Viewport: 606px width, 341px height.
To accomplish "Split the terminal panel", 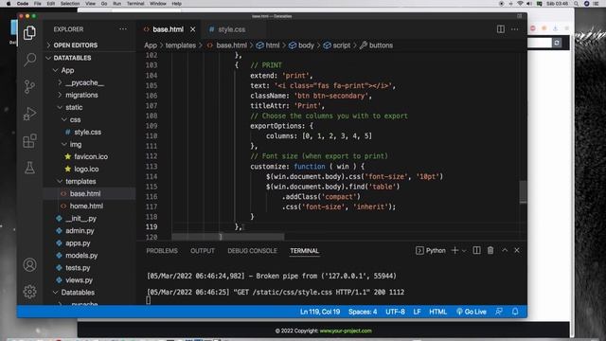I will (x=476, y=250).
